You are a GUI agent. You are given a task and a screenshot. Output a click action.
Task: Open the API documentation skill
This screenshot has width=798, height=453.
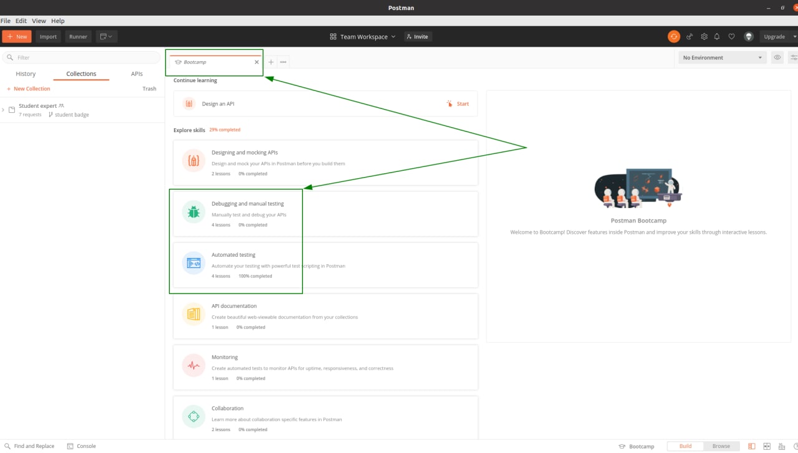coord(325,316)
